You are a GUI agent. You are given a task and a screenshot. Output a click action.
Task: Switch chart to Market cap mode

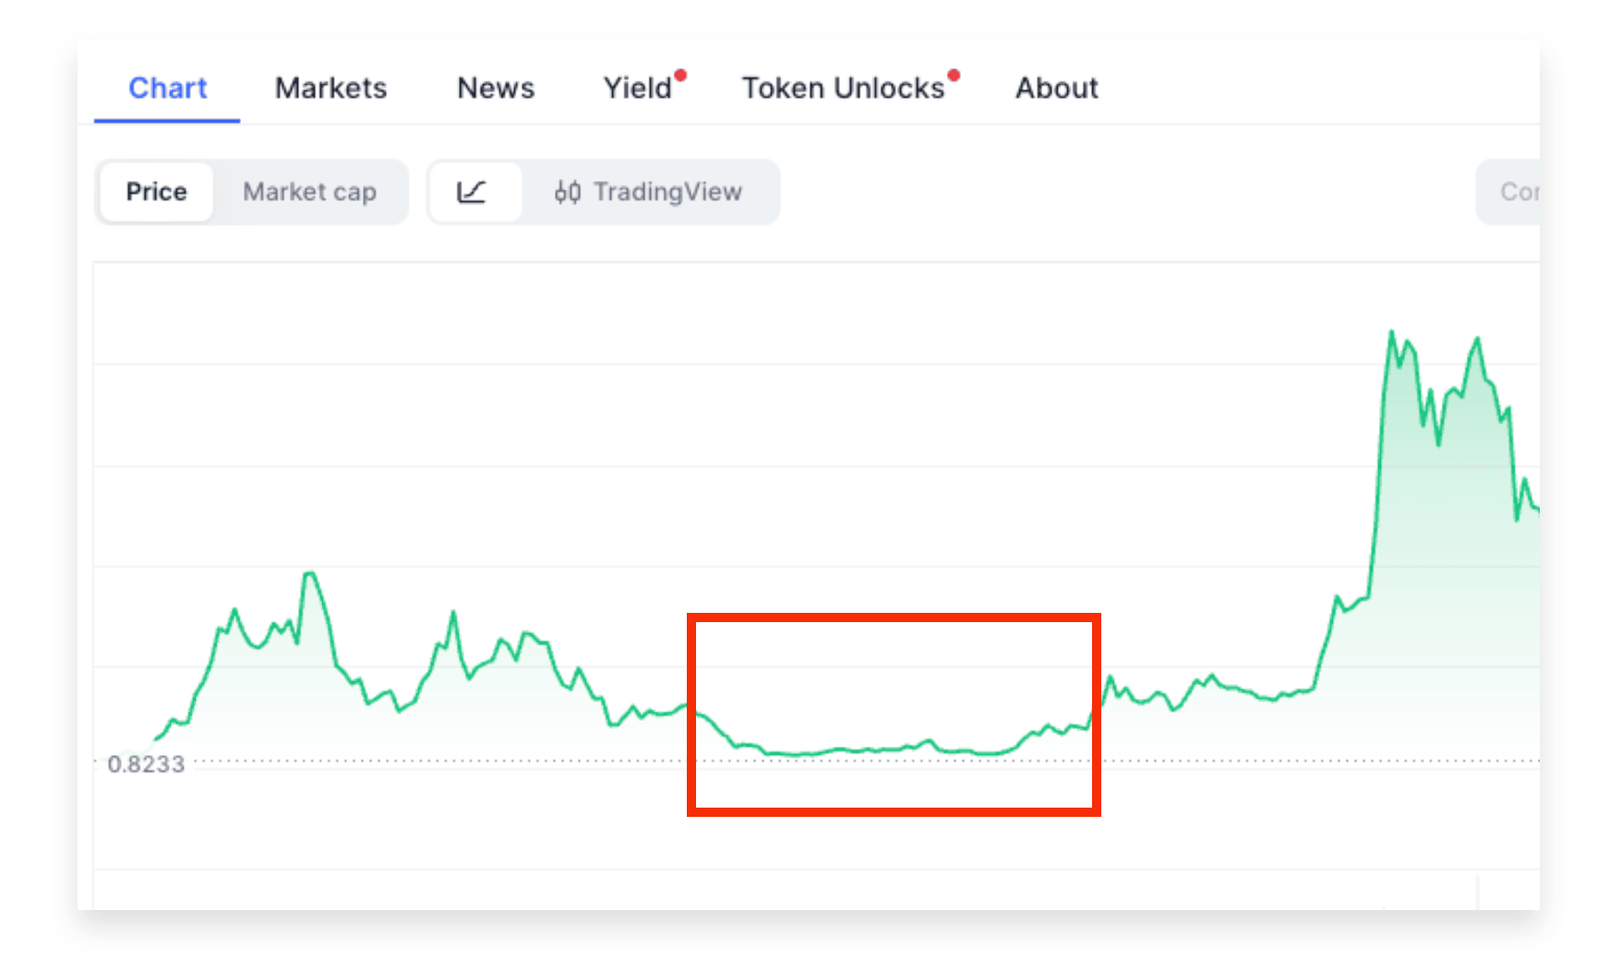[x=310, y=192]
